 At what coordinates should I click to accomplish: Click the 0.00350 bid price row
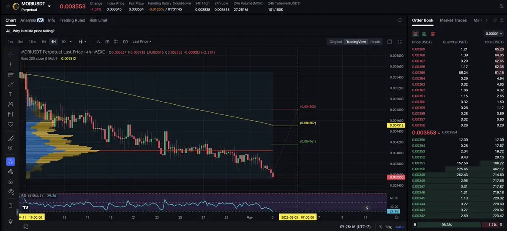pyautogui.click(x=458, y=169)
